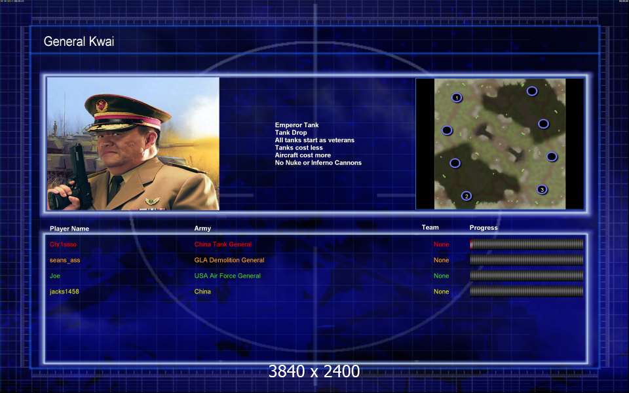Click the seans_ass loading progress bar
The height and width of the screenshot is (393, 629).
[x=526, y=260]
